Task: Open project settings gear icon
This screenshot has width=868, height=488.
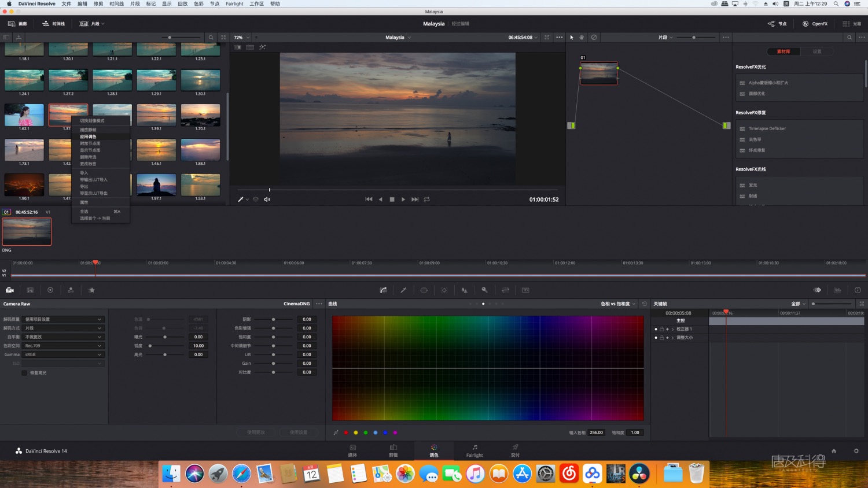Action: 856,451
